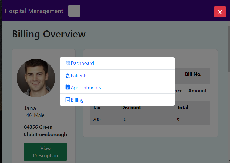This screenshot has height=163, width=230.
Task: Click the Billing Overview heading
Action: click(x=49, y=34)
